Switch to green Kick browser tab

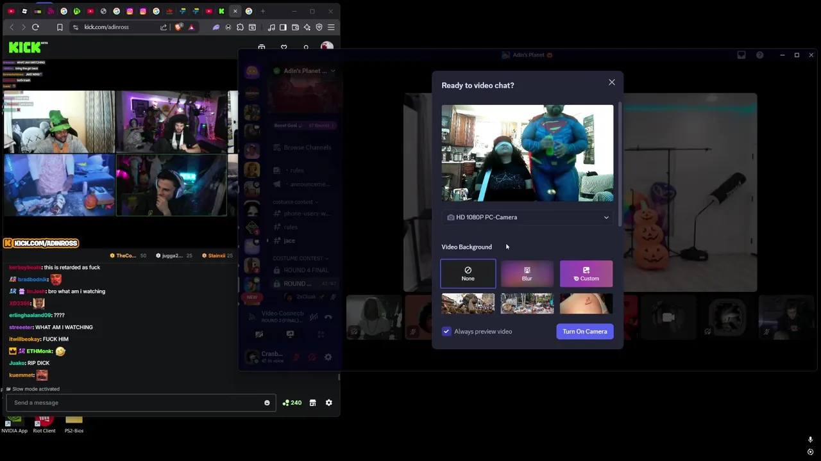coord(221,11)
